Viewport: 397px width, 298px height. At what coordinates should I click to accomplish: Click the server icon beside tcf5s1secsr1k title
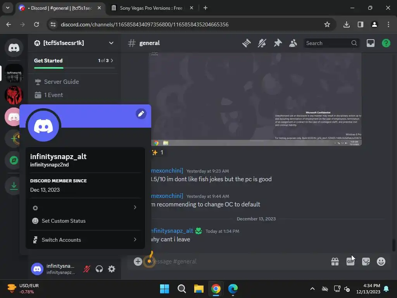pos(37,43)
